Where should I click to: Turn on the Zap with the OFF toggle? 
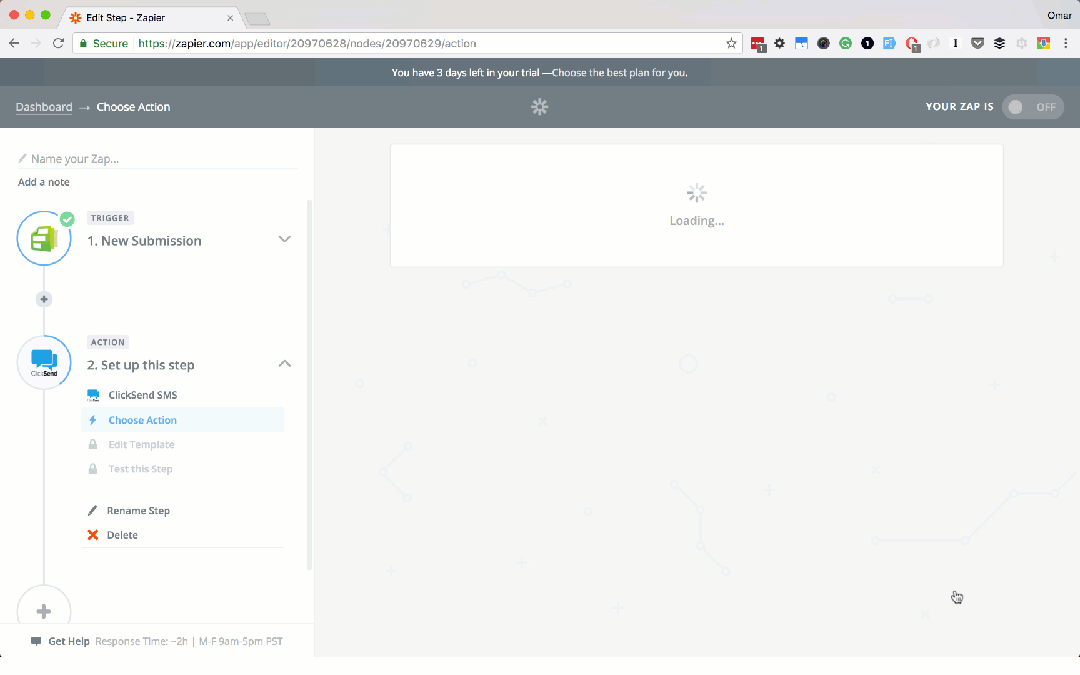(1032, 107)
